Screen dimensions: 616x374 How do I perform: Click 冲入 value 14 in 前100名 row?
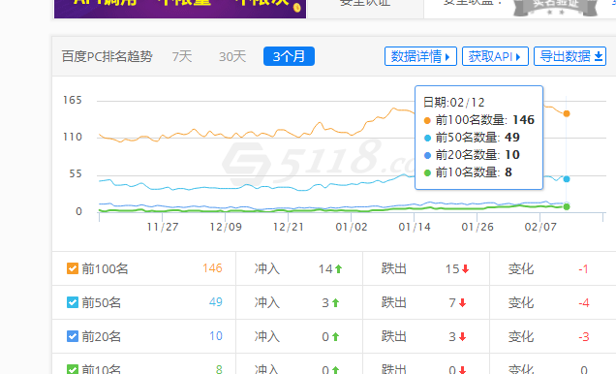click(x=325, y=268)
